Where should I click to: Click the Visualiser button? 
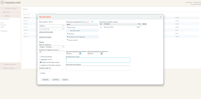(45, 79)
